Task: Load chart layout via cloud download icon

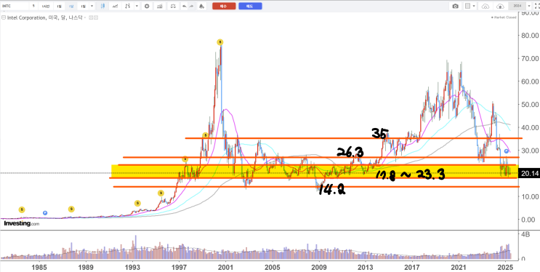Action: click(485, 7)
